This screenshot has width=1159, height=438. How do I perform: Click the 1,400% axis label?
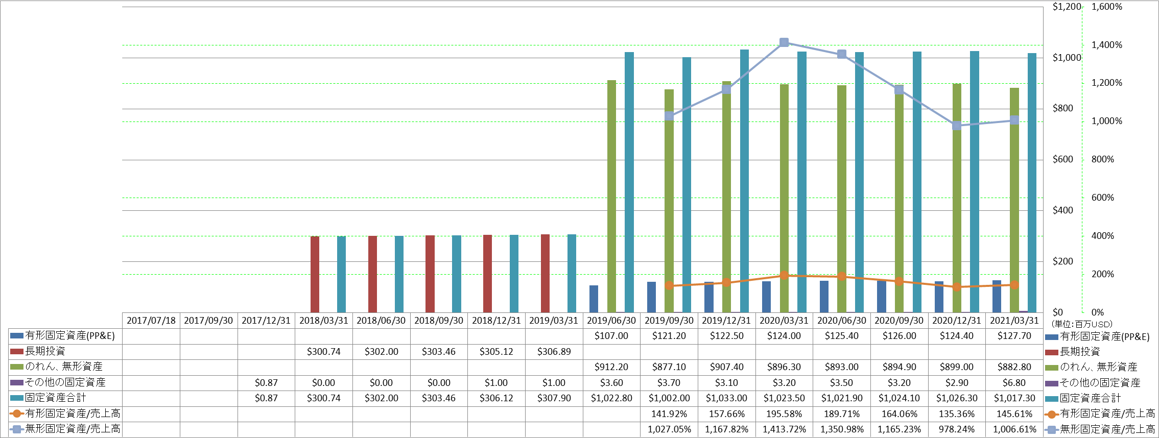[1107, 45]
